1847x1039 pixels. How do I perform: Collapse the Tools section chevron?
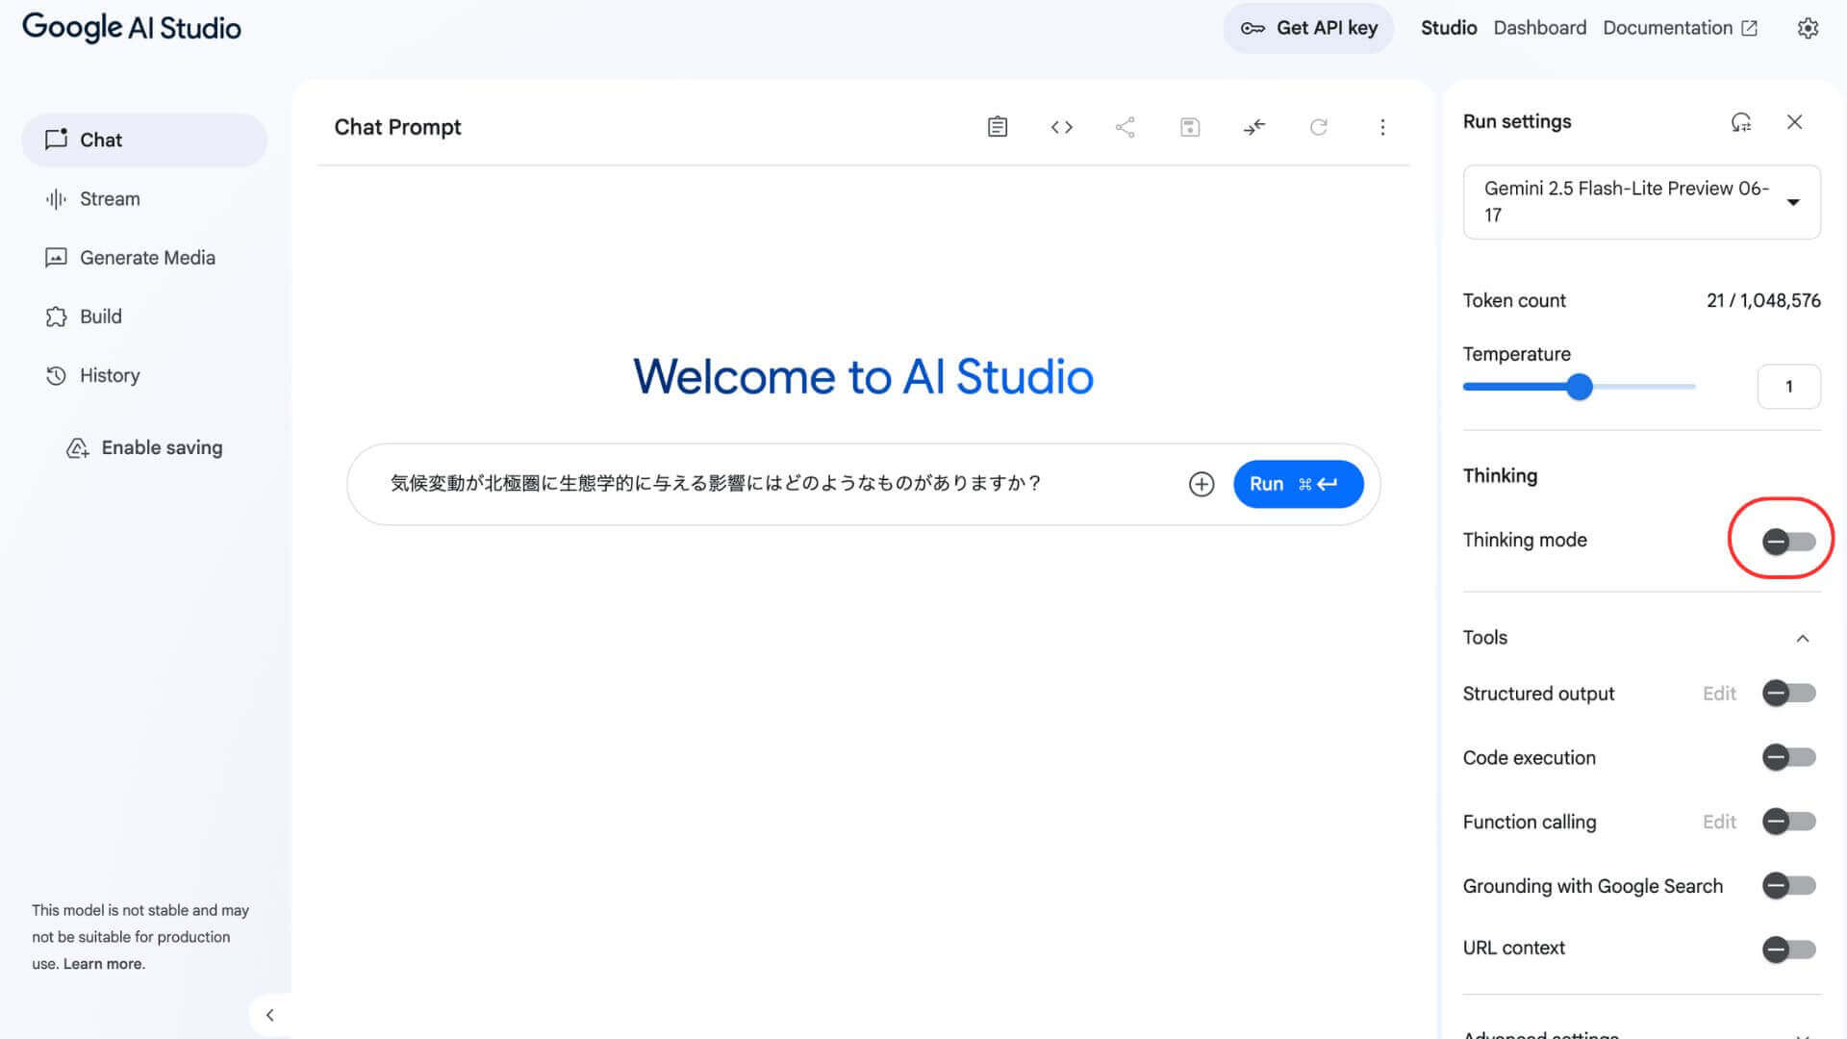[1803, 638]
